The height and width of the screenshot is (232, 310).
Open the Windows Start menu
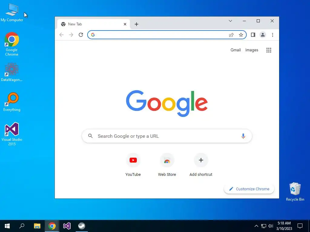7,226
